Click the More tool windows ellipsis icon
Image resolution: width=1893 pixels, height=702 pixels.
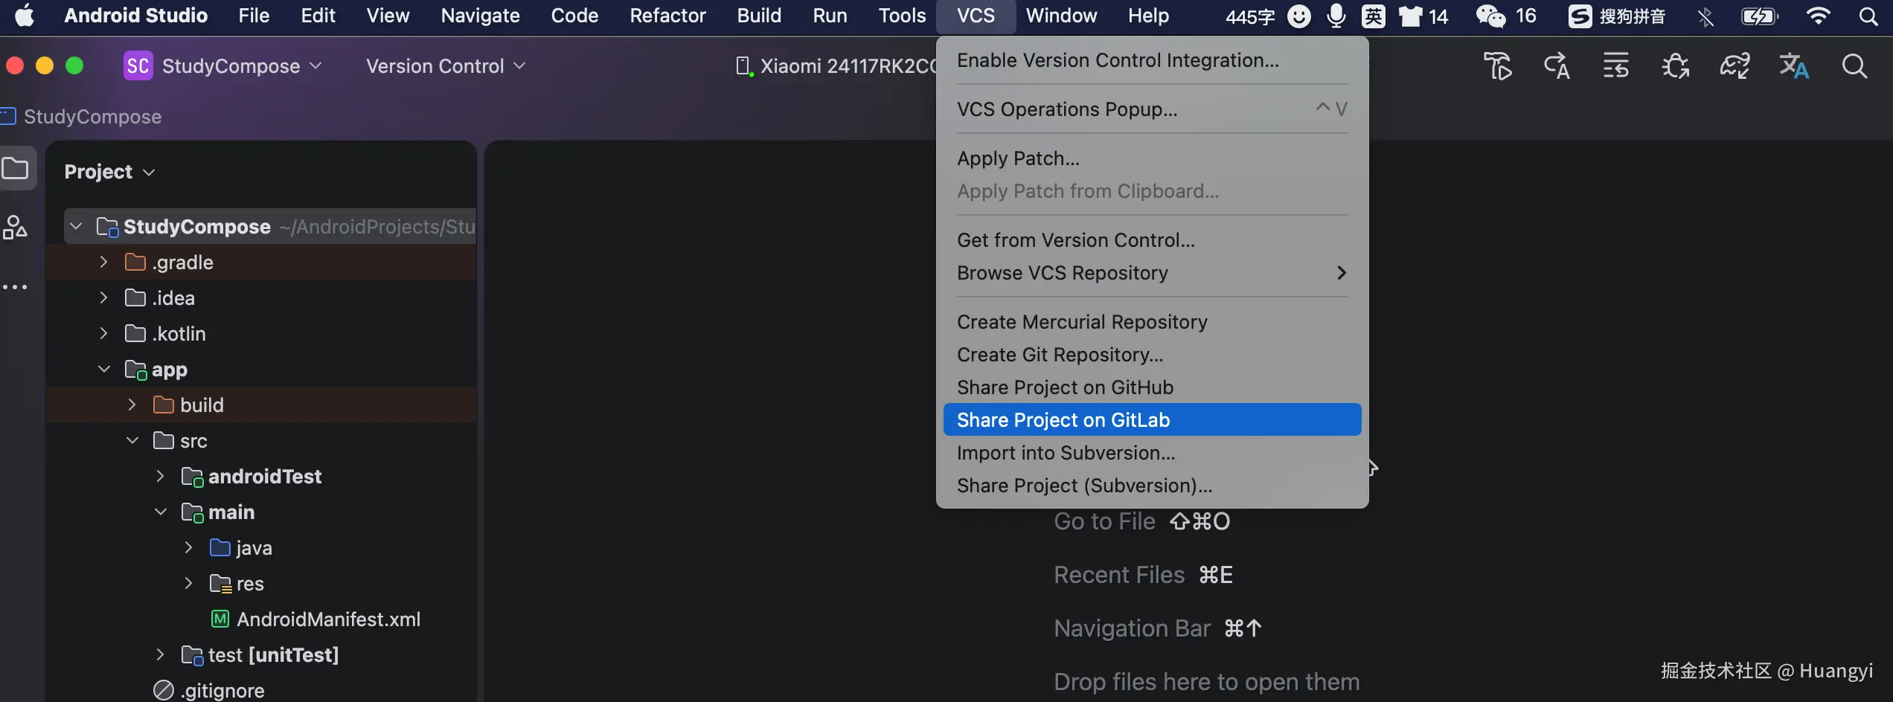15,287
